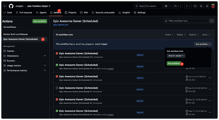Click the GitHub logo icon
Viewport: 219px width, 120px height.
(x=11, y=6)
